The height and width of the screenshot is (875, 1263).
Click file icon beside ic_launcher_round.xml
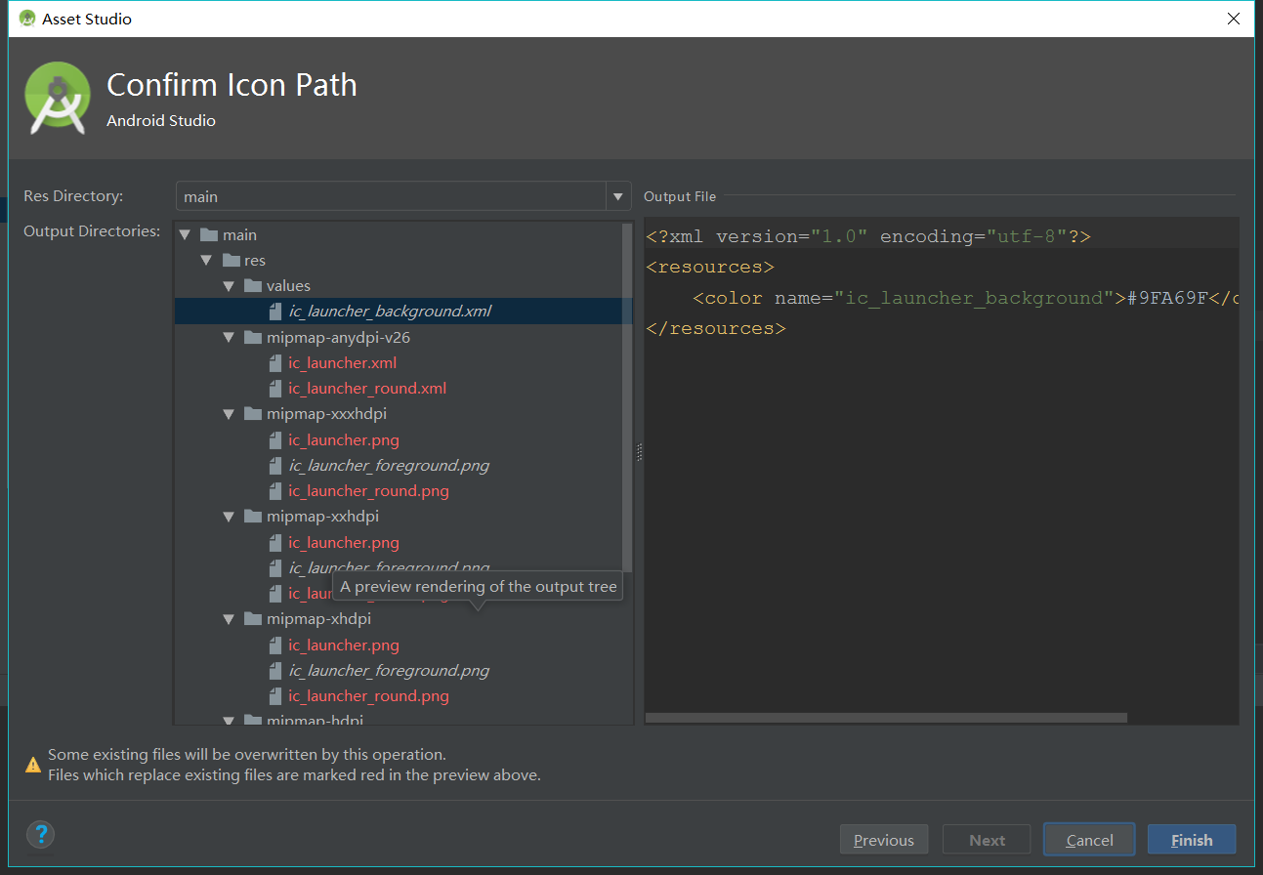274,388
